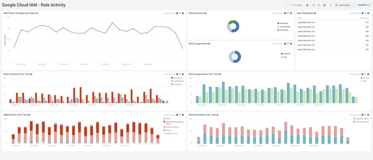Refresh the dashboard with the refresh icon

(x=325, y=5)
